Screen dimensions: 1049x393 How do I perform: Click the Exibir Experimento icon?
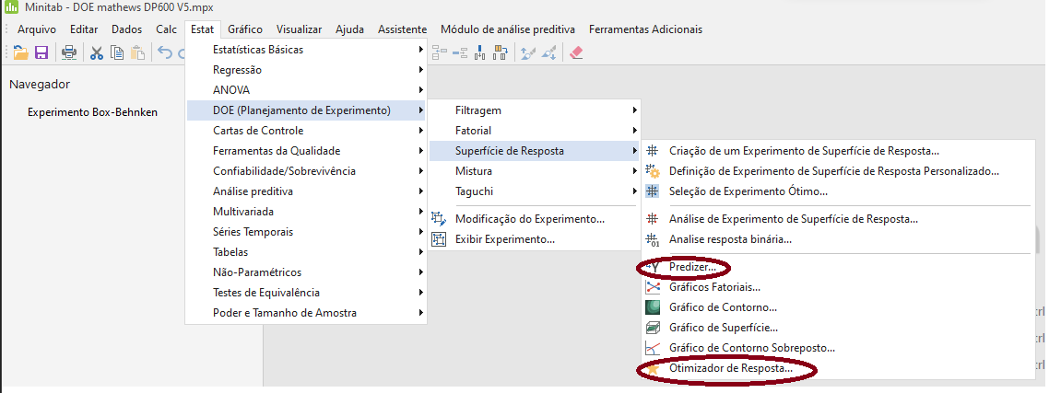click(x=439, y=239)
